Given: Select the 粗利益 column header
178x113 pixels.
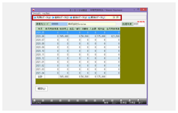Looking at the screenshot, I should 101,29.
